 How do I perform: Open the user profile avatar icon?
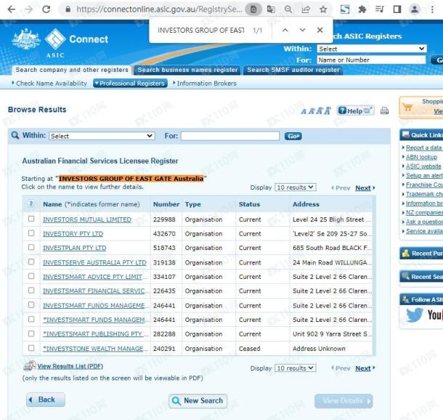415,9
